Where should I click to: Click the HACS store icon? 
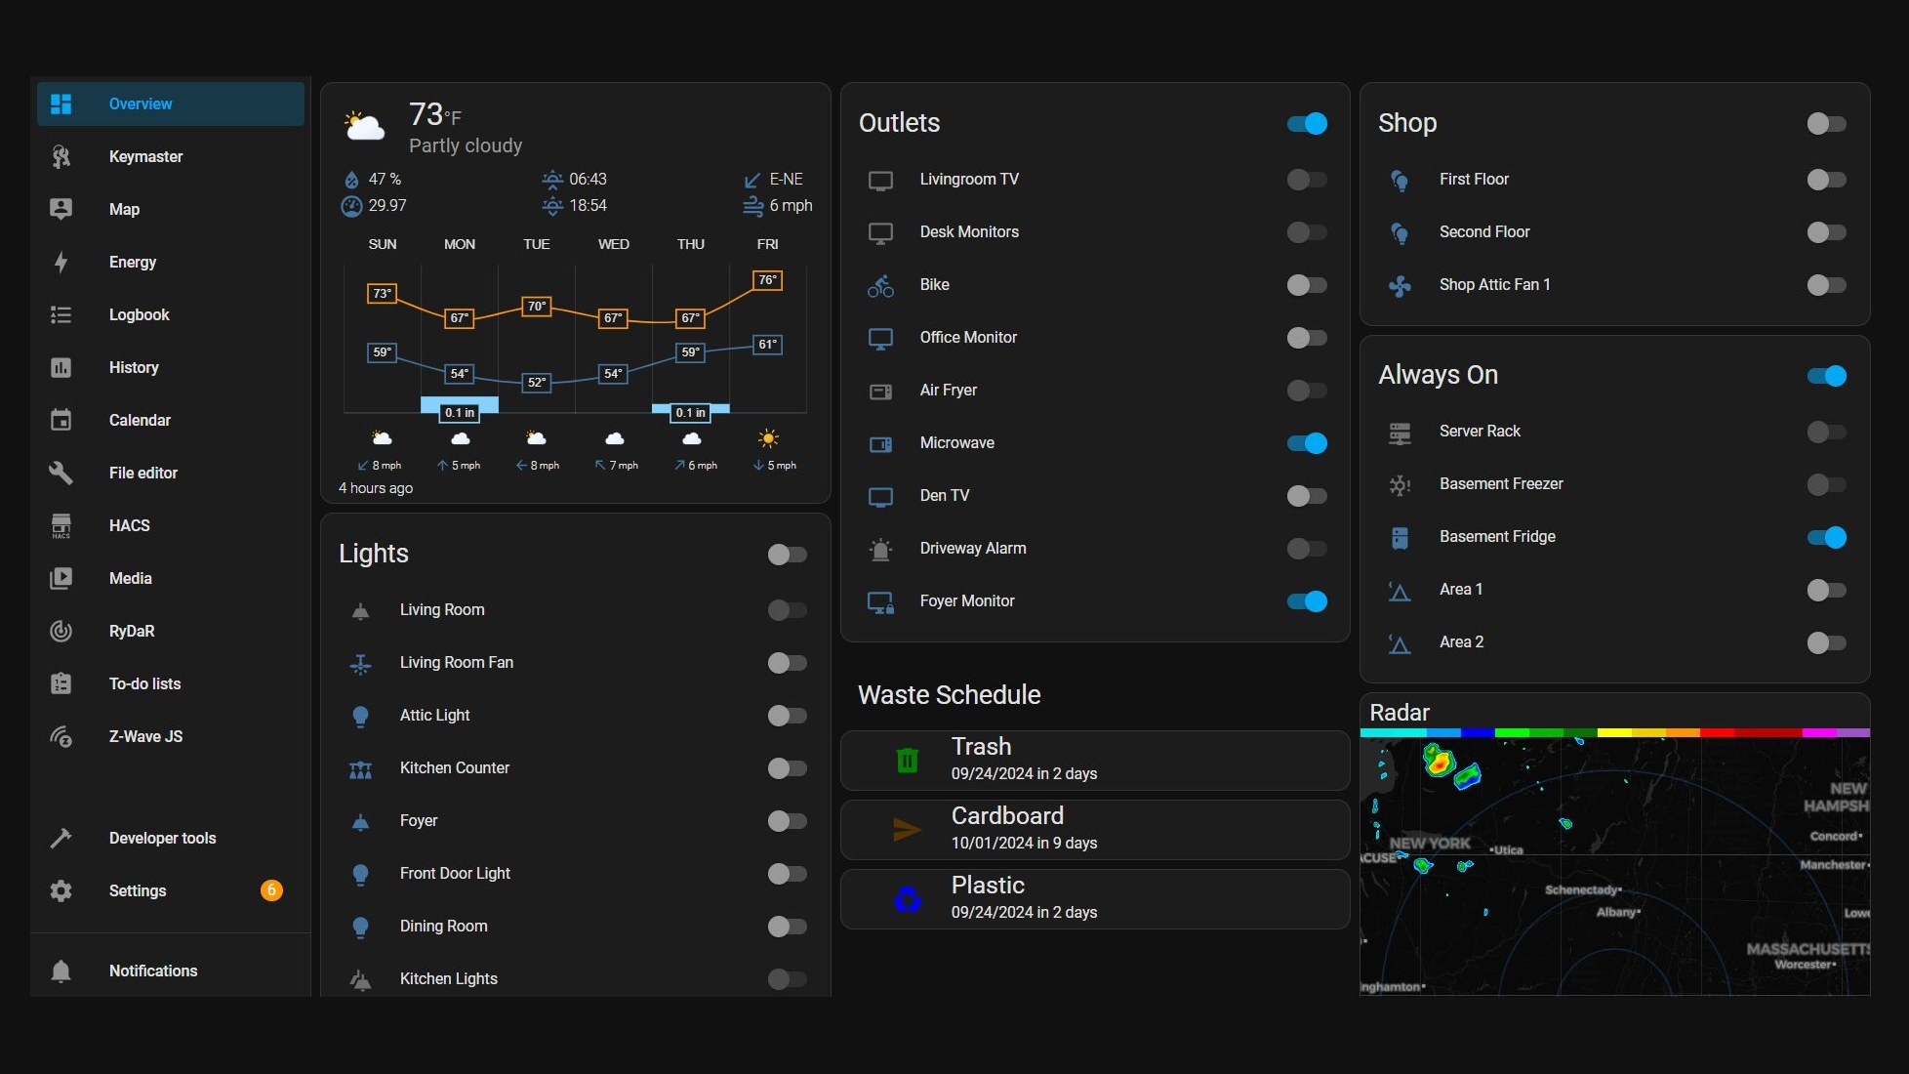[61, 525]
